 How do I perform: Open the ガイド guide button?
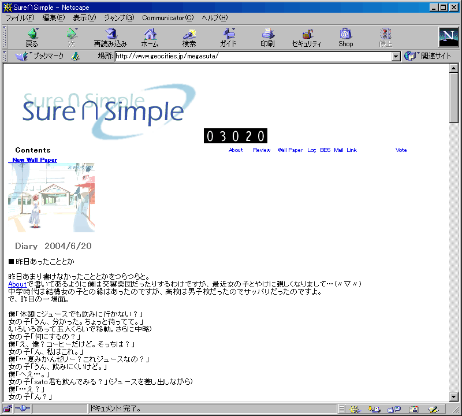(x=228, y=38)
